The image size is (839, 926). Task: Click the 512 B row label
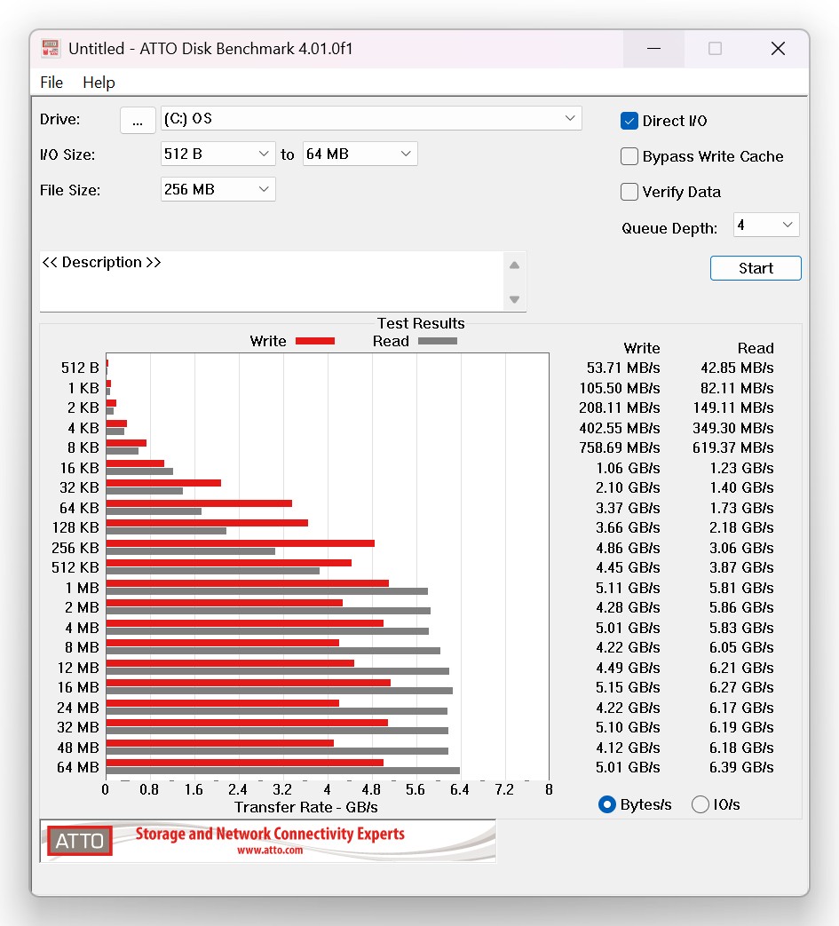pos(80,368)
